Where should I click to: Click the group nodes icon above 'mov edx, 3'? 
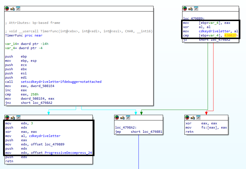pos(18,117)
